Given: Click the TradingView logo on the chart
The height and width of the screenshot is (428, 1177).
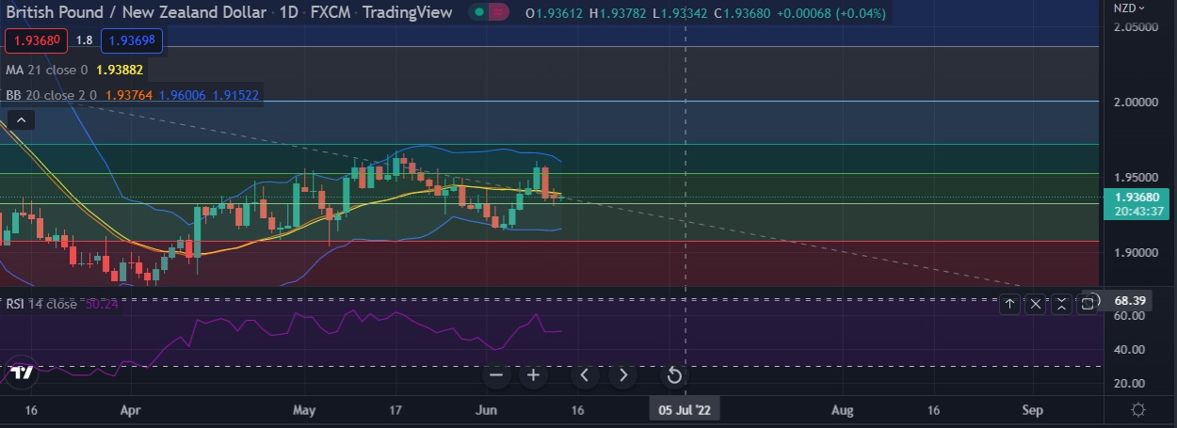Looking at the screenshot, I should tap(22, 371).
